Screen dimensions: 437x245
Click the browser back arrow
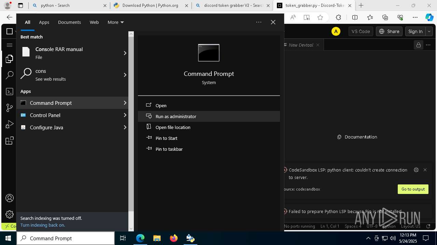10,17
